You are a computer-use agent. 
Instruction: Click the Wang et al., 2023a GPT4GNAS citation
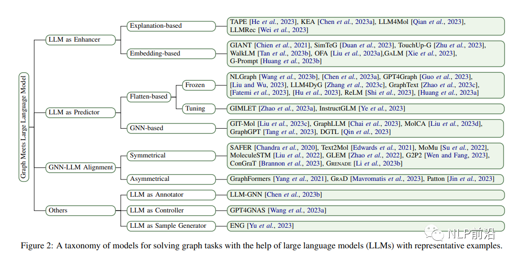pos(297,211)
